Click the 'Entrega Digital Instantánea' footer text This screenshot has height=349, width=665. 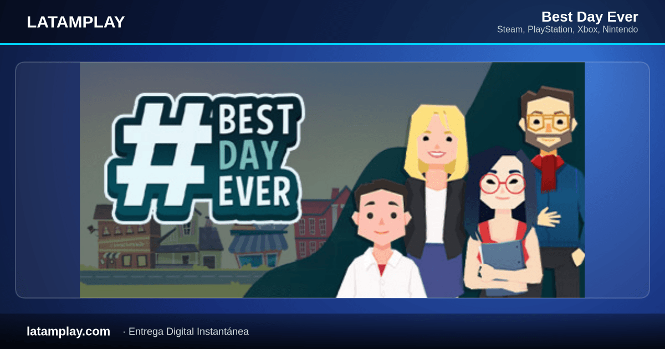tap(188, 332)
